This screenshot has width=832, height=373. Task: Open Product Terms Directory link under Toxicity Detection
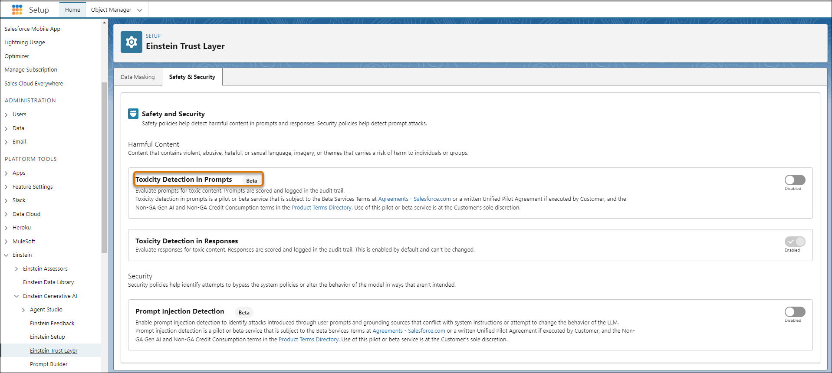click(322, 208)
